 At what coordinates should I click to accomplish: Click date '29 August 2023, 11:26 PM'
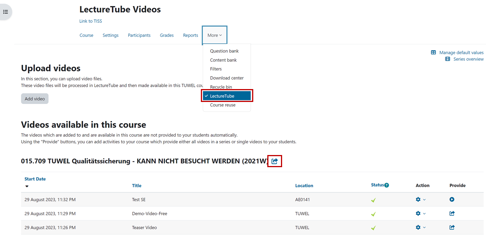point(50,227)
